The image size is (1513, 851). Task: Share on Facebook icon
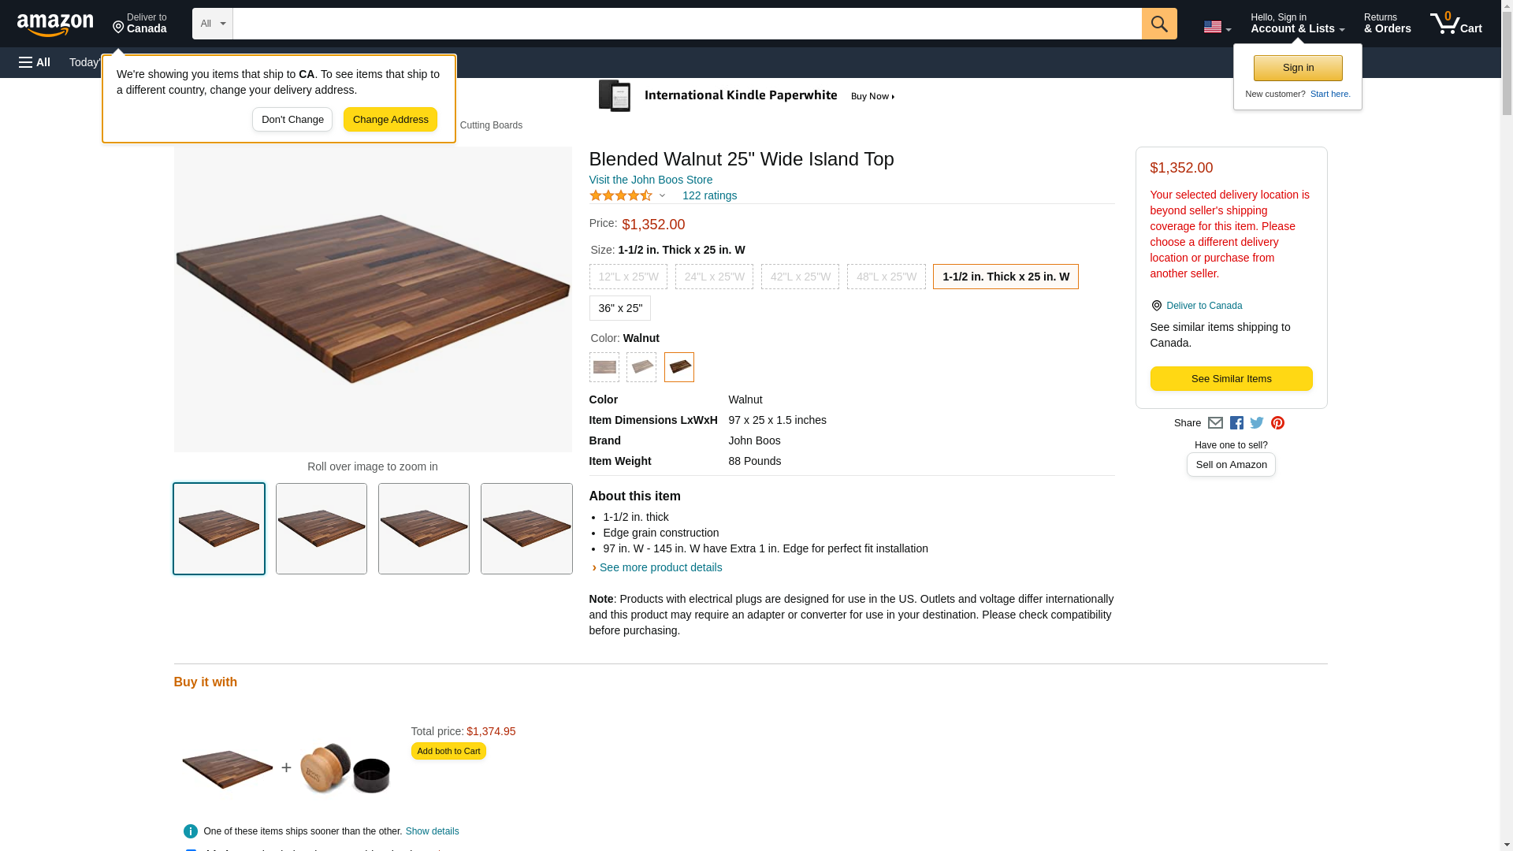1236,423
